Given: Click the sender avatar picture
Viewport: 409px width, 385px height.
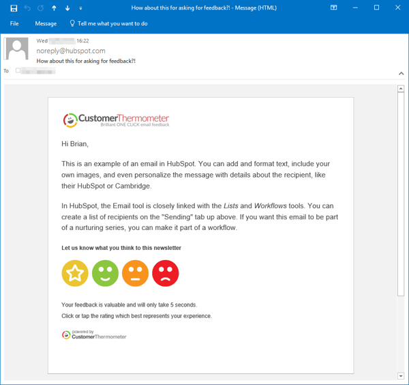Looking at the screenshot, I should click(16, 50).
